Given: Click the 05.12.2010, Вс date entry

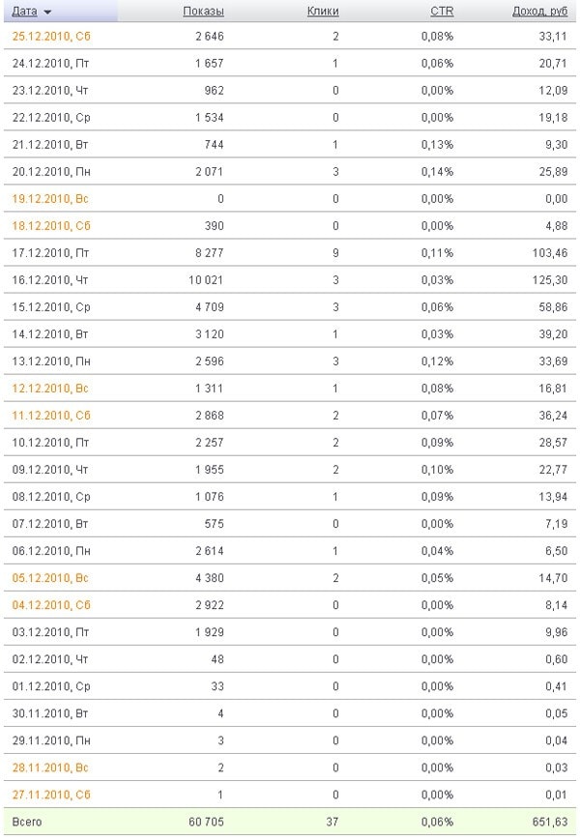Looking at the screenshot, I should (51, 578).
